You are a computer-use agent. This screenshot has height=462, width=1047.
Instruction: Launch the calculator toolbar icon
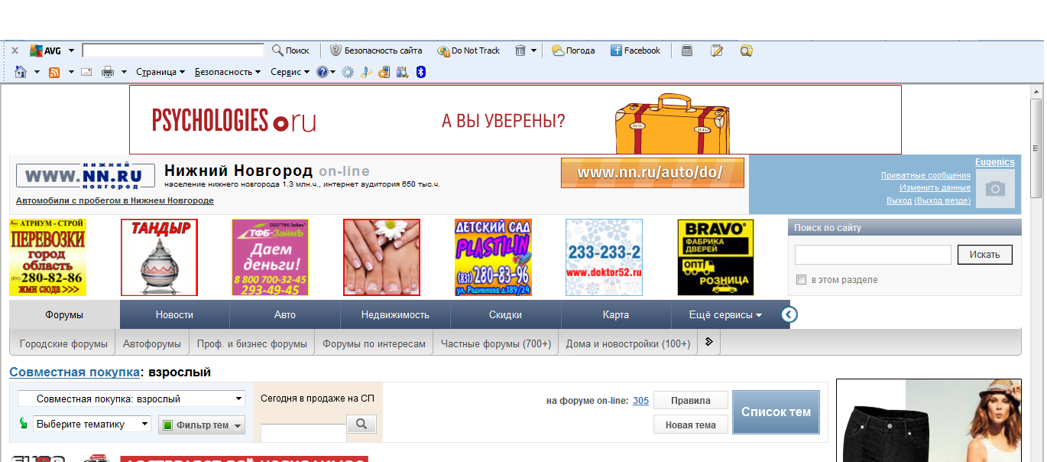687,50
